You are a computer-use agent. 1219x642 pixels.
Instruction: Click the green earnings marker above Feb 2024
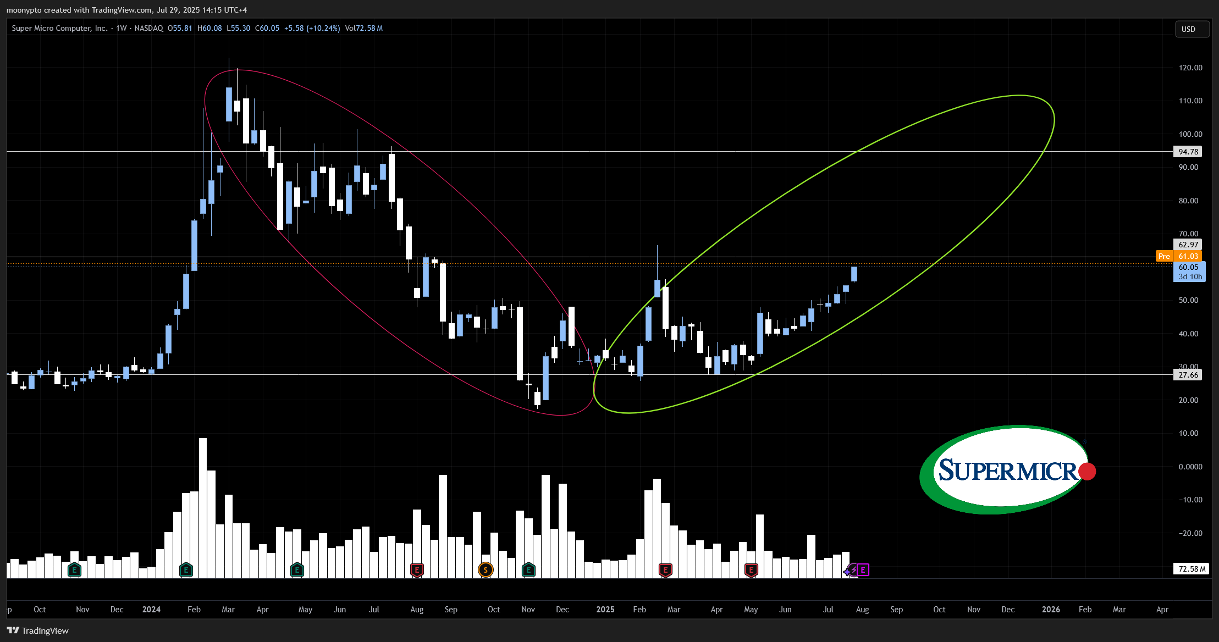[x=186, y=570]
